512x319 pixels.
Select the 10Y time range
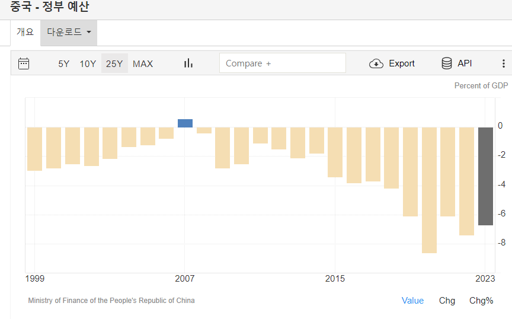(88, 63)
